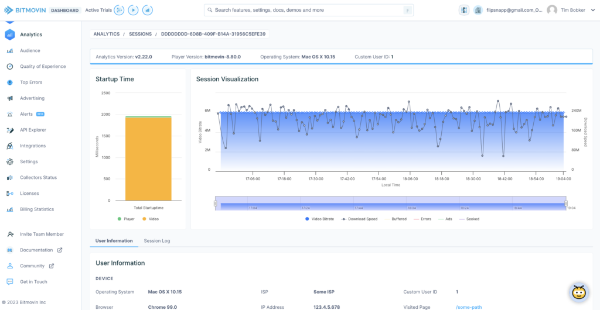Image resolution: width=600 pixels, height=310 pixels.
Task: Toggle Seeked series in legend
Action: (469, 219)
